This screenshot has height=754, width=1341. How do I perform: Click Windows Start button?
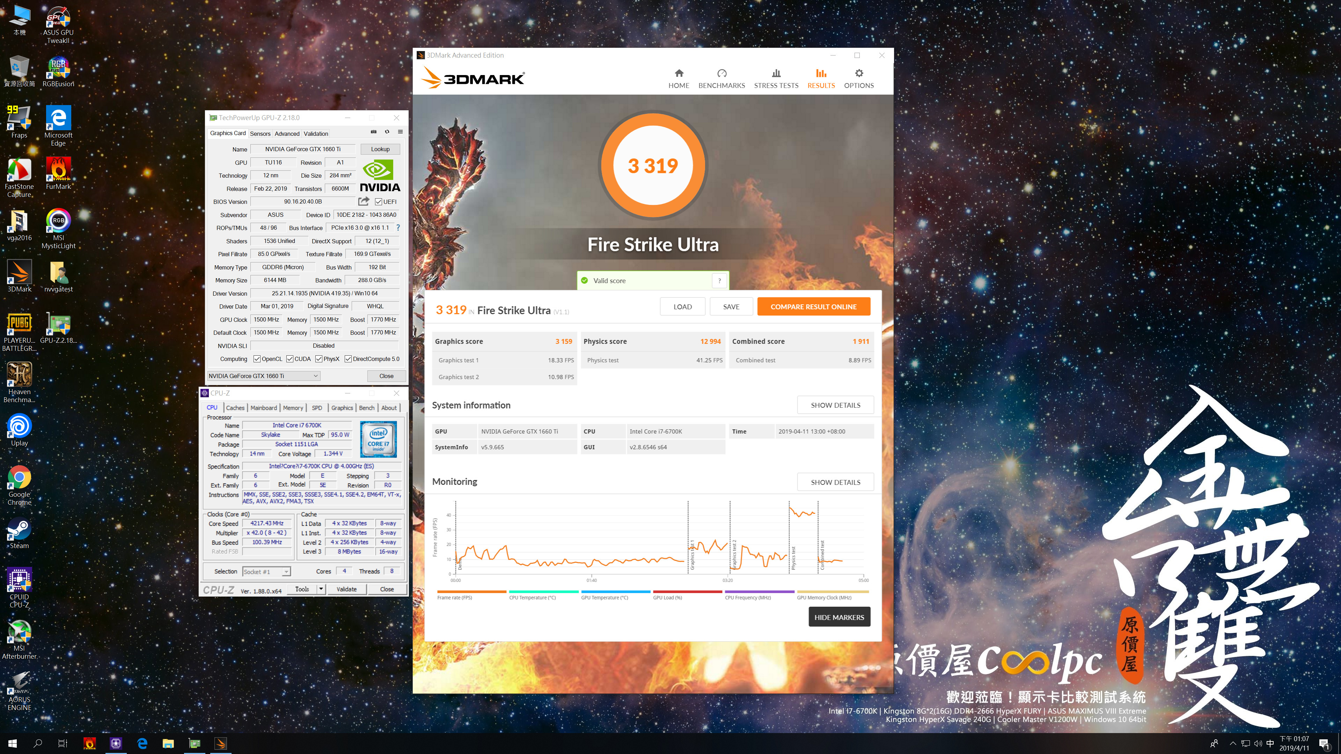13,744
